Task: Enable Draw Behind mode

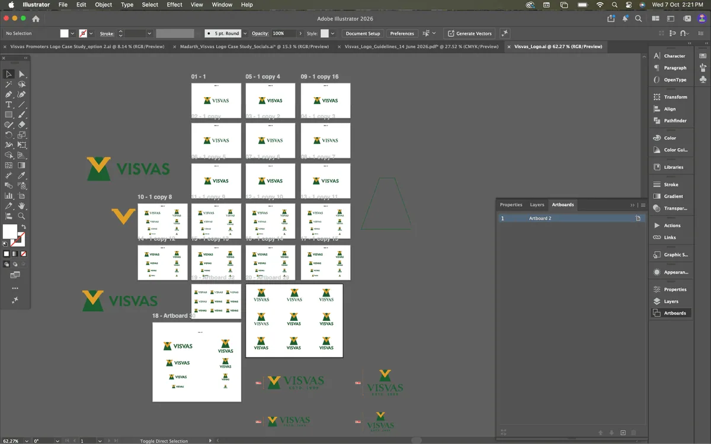Action: [x=15, y=264]
